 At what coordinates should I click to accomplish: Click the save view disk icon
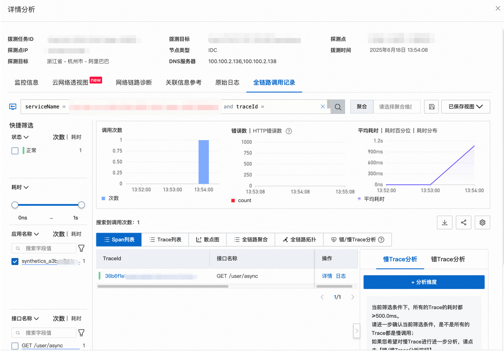point(431,107)
